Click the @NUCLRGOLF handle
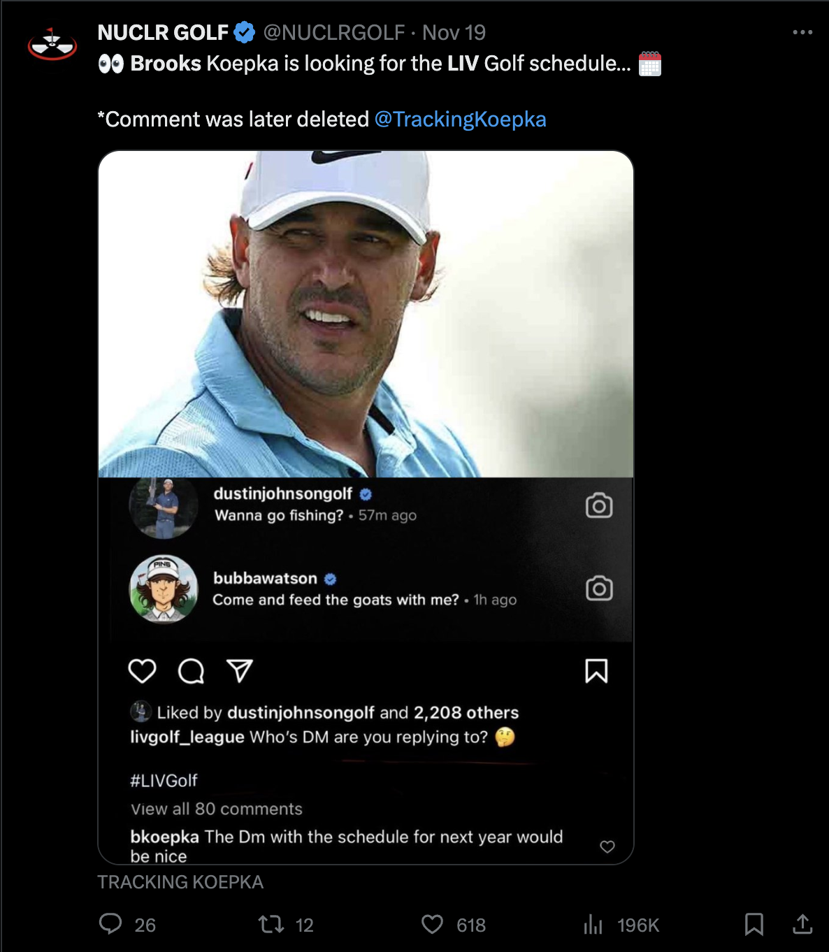 [334, 32]
